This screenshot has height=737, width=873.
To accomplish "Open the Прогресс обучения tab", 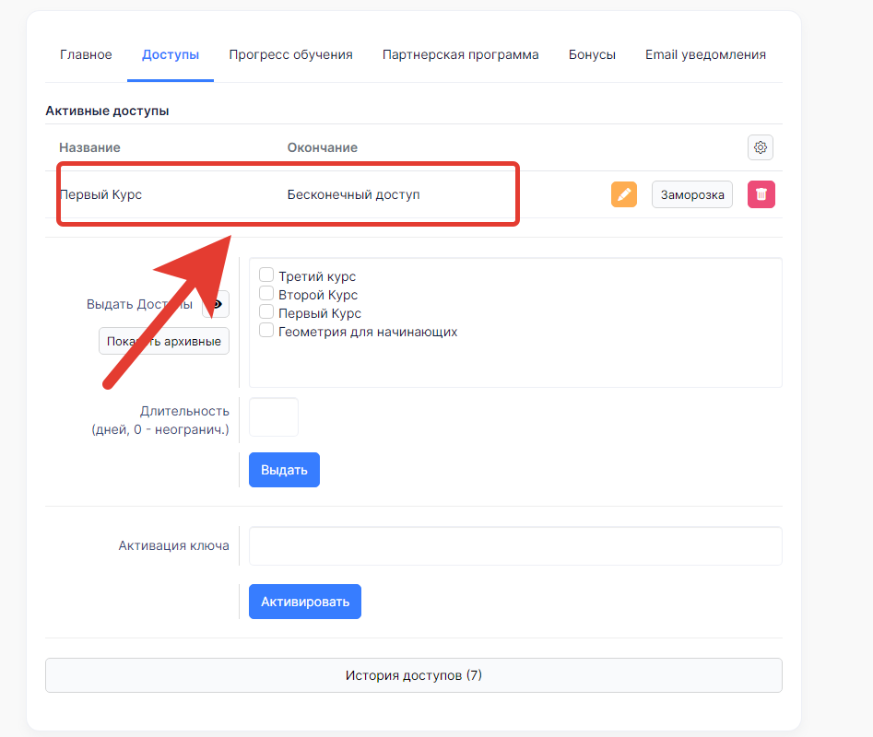I will [x=290, y=54].
